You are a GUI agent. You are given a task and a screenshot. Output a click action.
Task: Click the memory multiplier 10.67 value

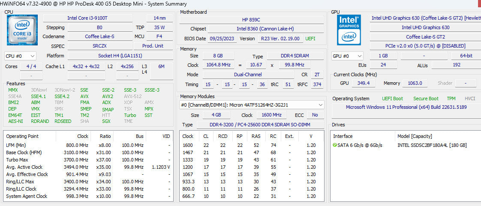[256, 65]
